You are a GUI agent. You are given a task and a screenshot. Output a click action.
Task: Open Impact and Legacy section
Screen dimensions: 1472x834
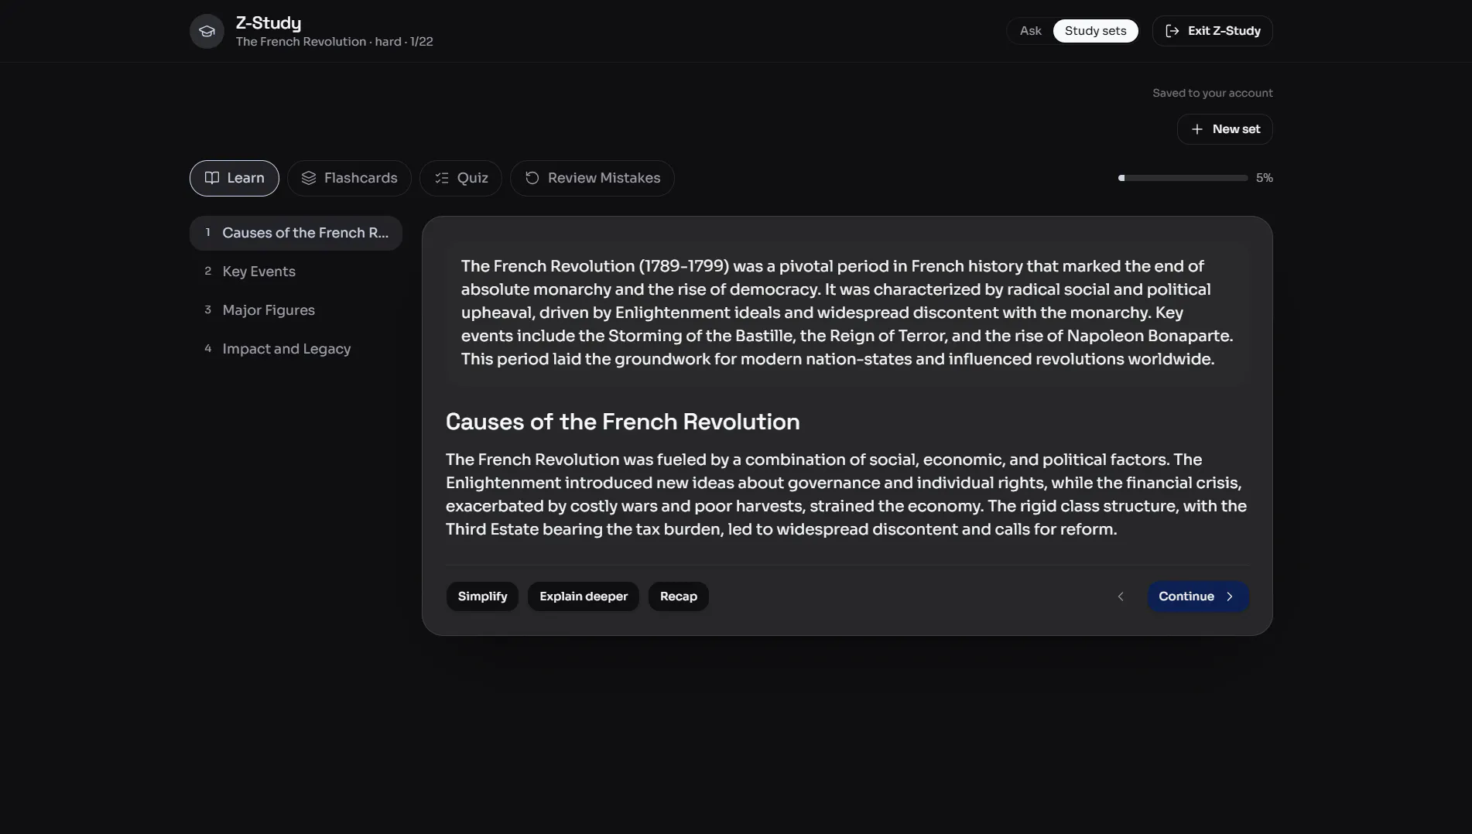point(296,349)
